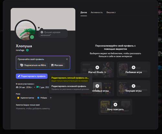The height and width of the screenshot is (134, 162).
Task: Click the pencil icon in Редактировать профиль
Action: click(x=19, y=76)
